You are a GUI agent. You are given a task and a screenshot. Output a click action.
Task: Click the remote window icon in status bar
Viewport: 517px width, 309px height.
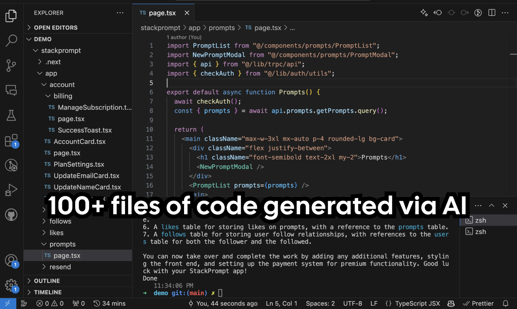pos(8,303)
